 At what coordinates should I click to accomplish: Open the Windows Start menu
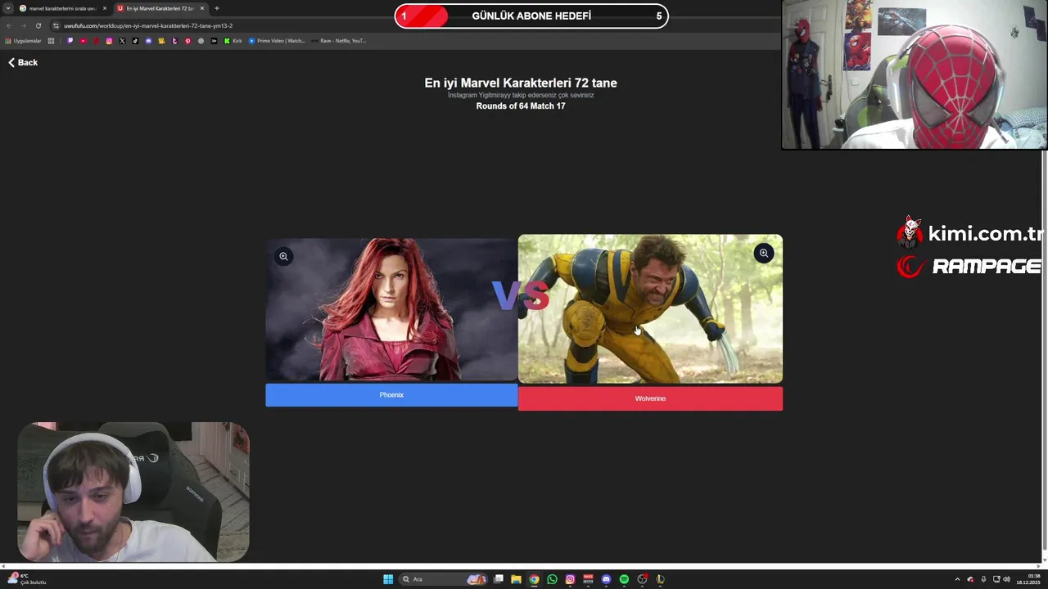[388, 579]
